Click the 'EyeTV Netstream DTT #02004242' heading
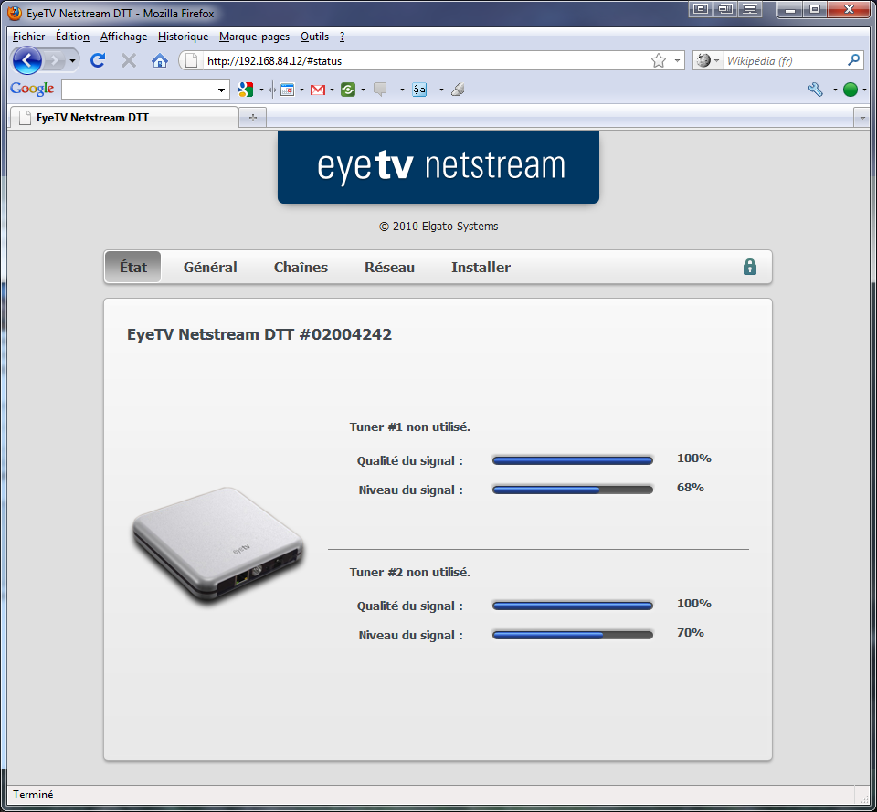This screenshot has height=812, width=877. [x=259, y=334]
